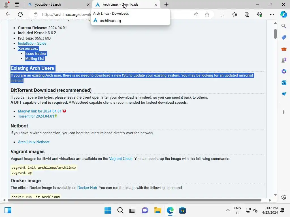The height and width of the screenshot is (217, 290).
Task: Close the Arch Linux - Downloads tab
Action: [x=156, y=5]
